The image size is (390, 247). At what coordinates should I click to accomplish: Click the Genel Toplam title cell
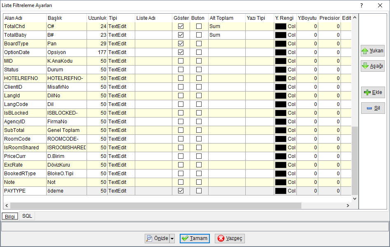[66, 130]
